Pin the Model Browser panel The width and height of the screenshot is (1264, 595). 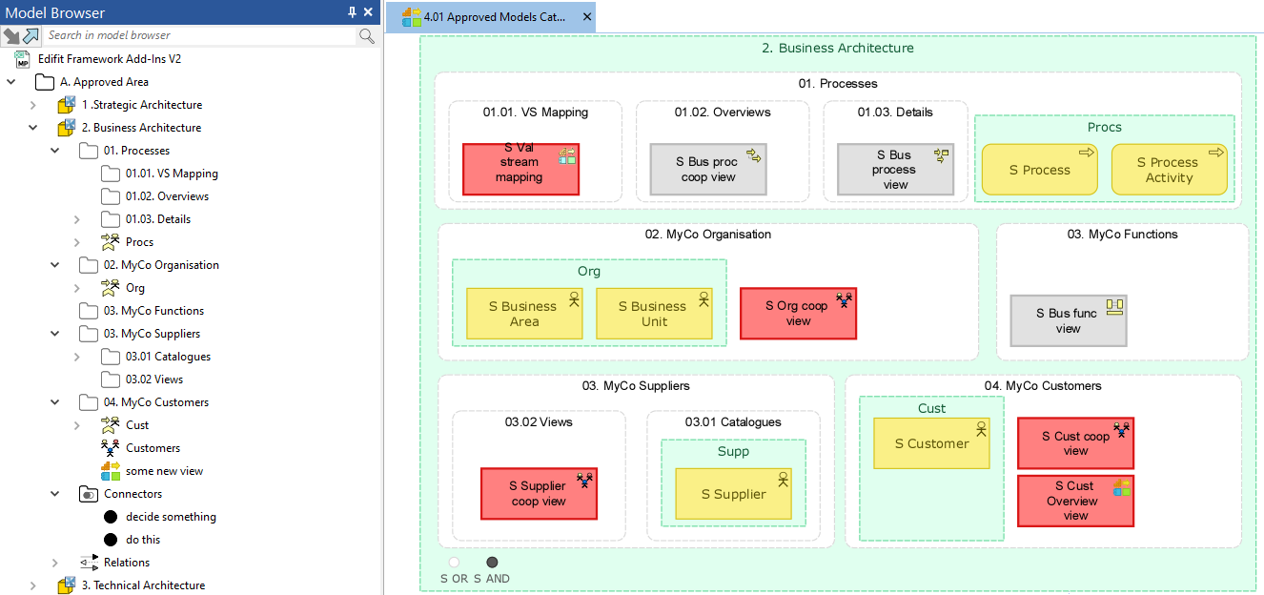352,12
